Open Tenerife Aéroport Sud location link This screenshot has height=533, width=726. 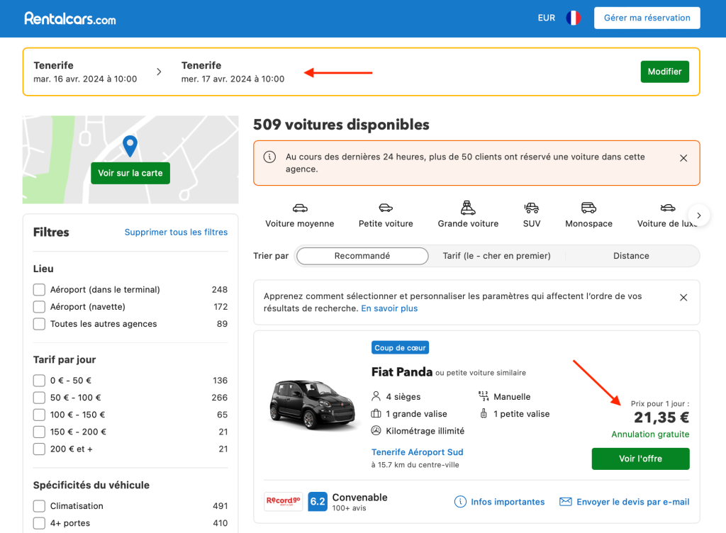click(417, 452)
